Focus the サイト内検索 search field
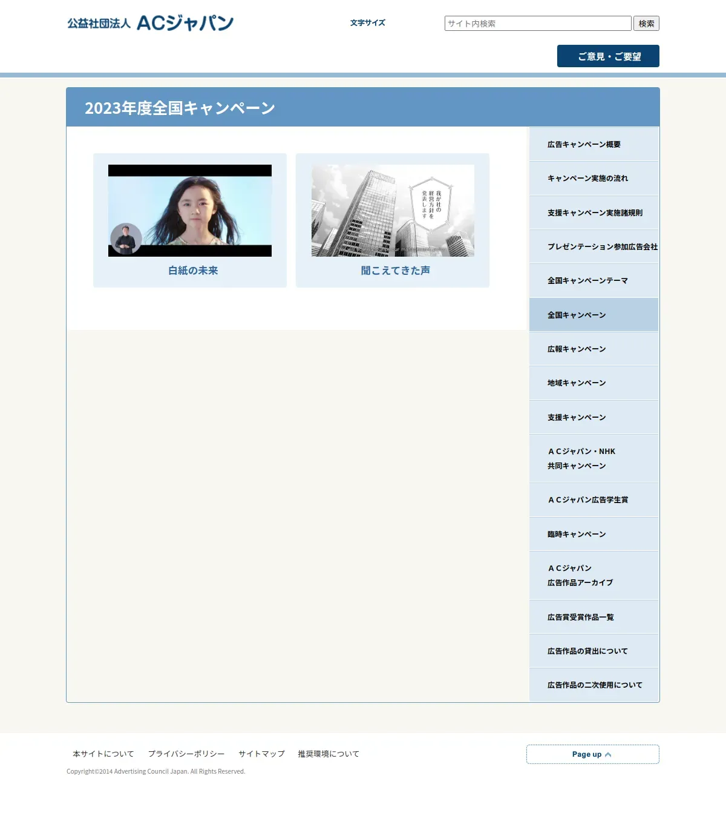Screen dimensions: 726x813 [538, 24]
